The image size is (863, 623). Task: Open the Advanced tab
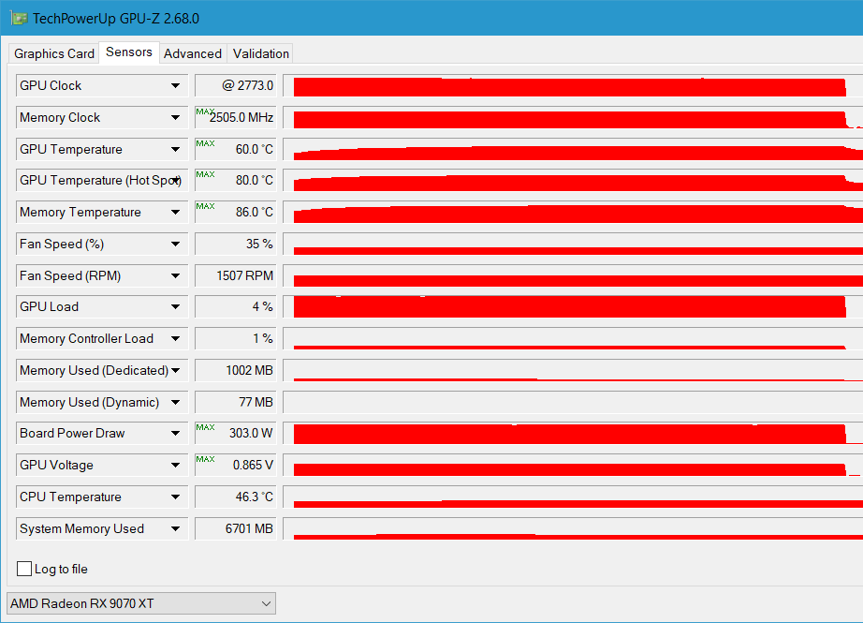tap(193, 53)
